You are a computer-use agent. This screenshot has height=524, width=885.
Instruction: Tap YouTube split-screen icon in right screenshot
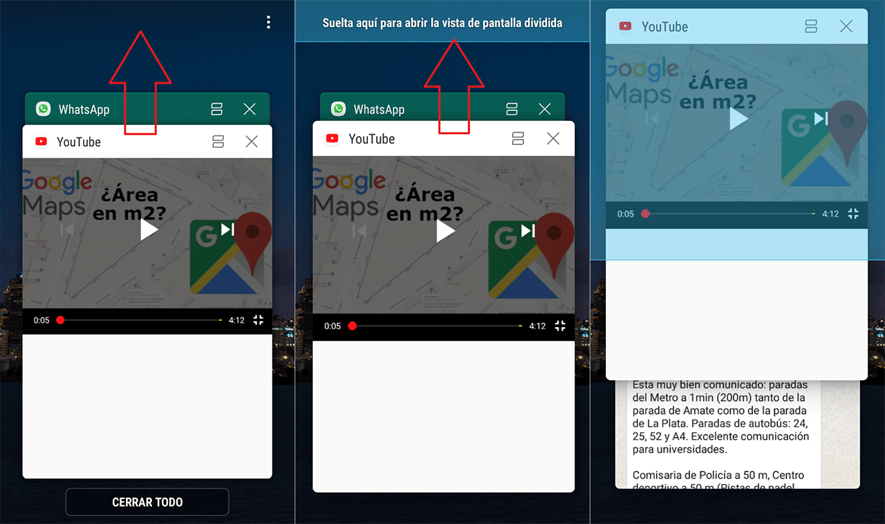pyautogui.click(x=812, y=26)
